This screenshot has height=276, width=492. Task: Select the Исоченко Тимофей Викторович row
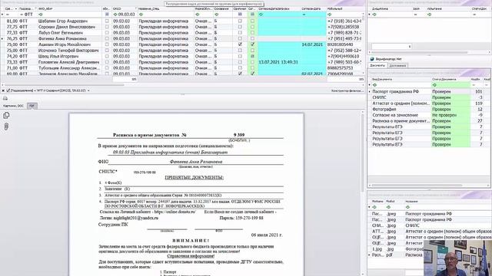[182, 51]
